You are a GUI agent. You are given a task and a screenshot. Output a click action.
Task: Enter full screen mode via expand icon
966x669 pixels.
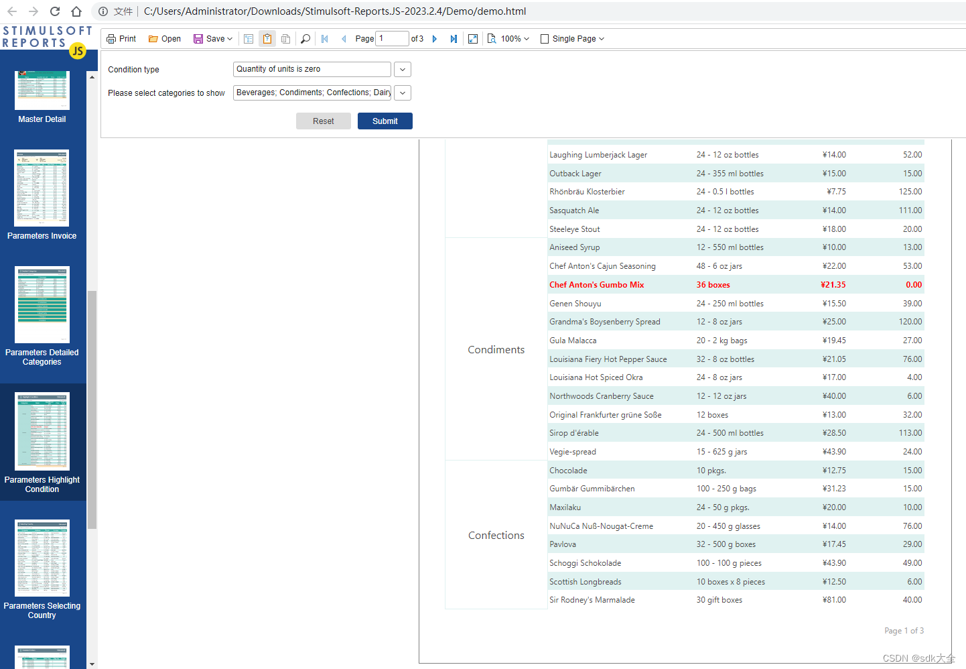(473, 38)
